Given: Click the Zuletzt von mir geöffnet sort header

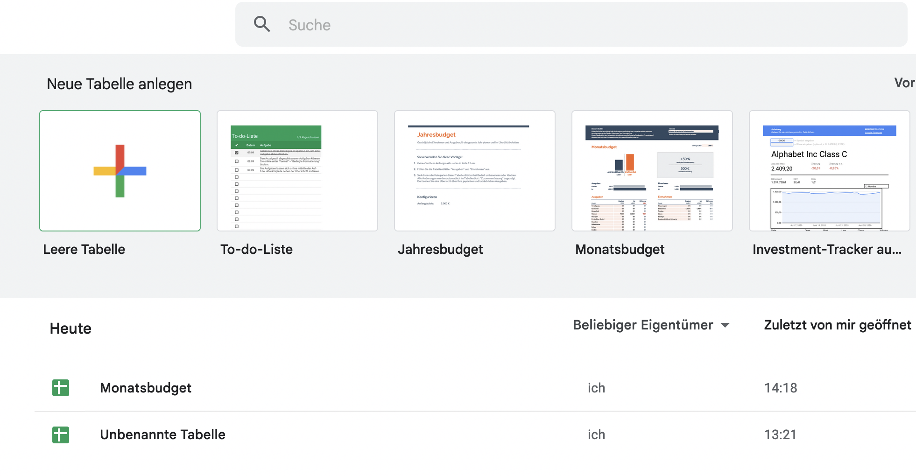Looking at the screenshot, I should (838, 325).
